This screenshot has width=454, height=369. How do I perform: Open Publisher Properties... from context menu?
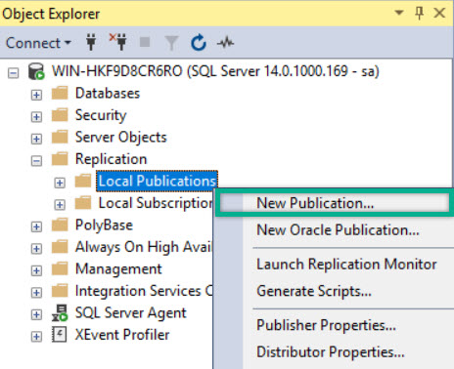click(326, 325)
